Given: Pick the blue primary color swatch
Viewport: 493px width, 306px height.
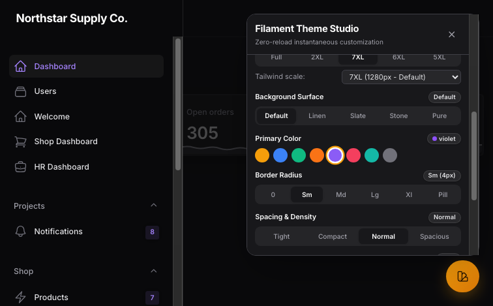Looking at the screenshot, I should point(280,155).
